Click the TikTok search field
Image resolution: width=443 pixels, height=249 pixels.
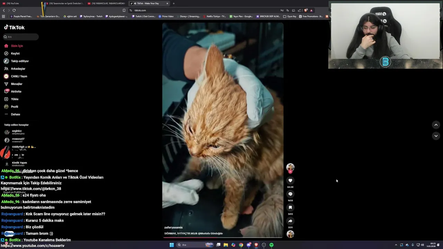click(21, 37)
